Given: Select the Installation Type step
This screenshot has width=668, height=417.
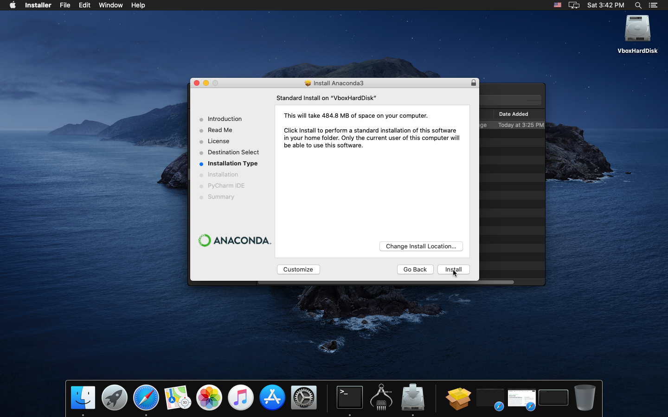Looking at the screenshot, I should tap(232, 163).
